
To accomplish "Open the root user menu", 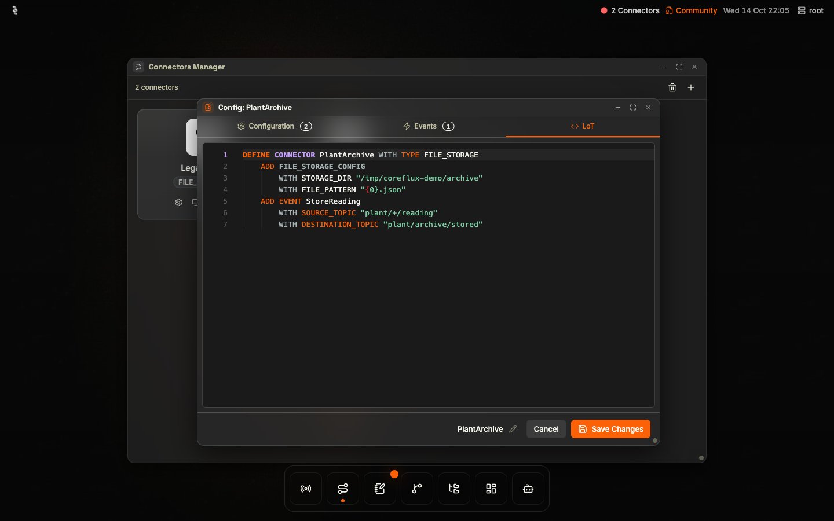I will coord(810,10).
